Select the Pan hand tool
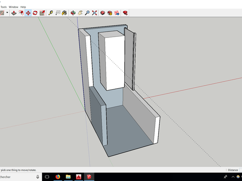Viewport: 242px width, 181px height. click(80, 13)
